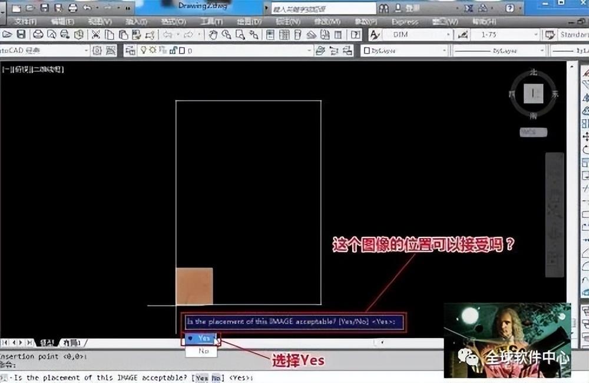Click the Open folder icon in quick access toolbar
589x383 pixels.
(30, 8)
